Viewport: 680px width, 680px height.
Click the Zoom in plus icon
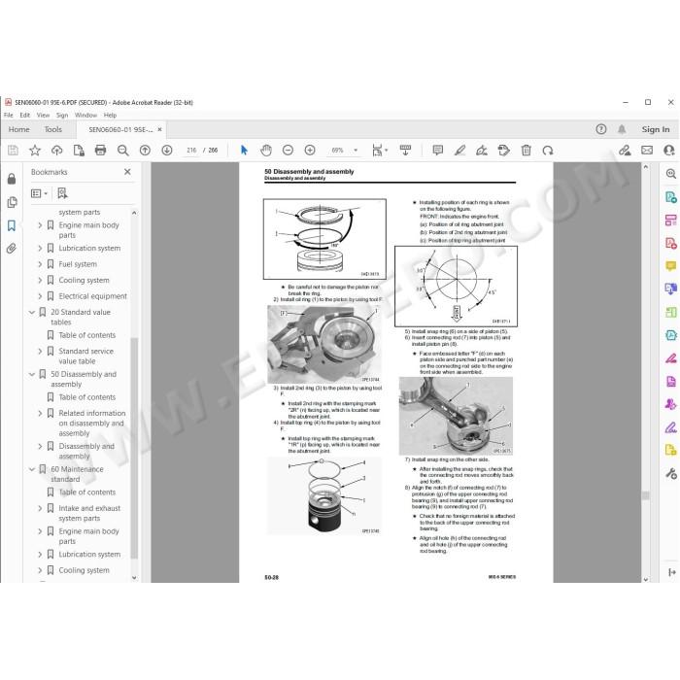[310, 150]
